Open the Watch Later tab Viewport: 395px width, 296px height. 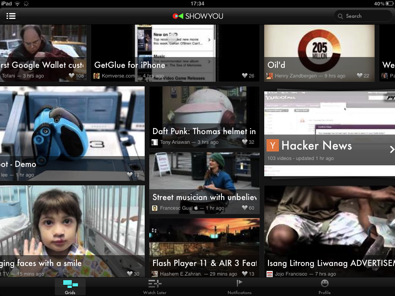point(155,287)
